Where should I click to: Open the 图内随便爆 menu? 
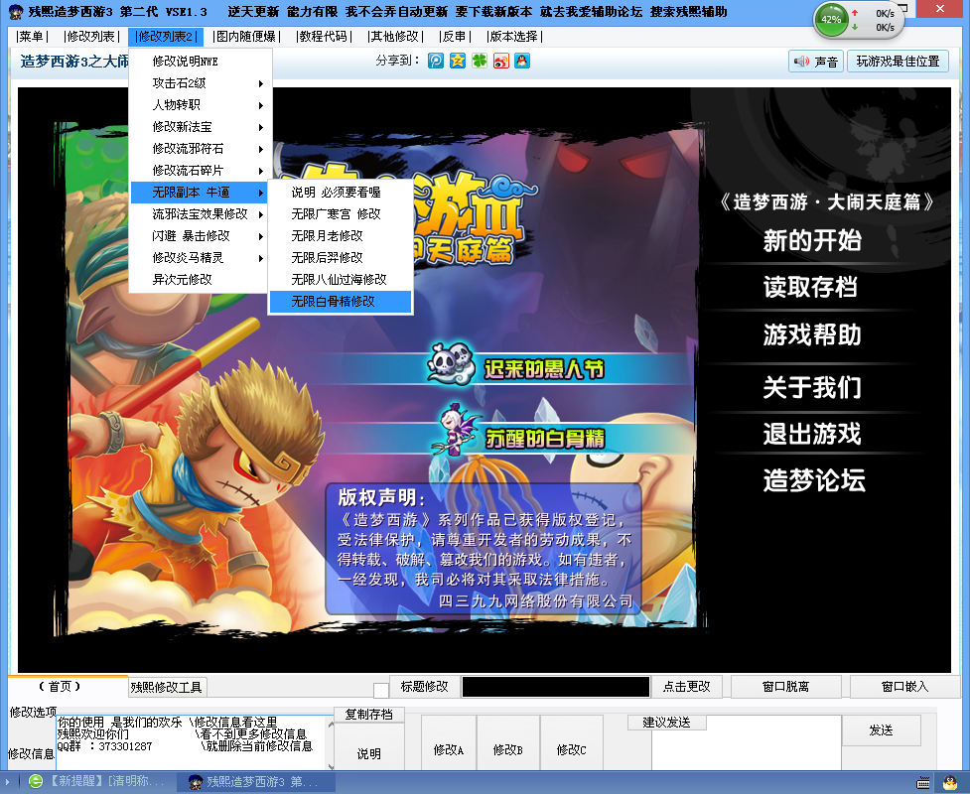coord(246,37)
